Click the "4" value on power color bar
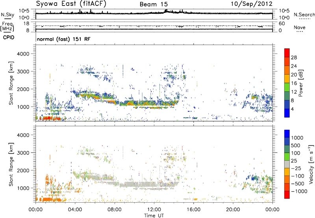The image size is (315, 218). point(292,109)
